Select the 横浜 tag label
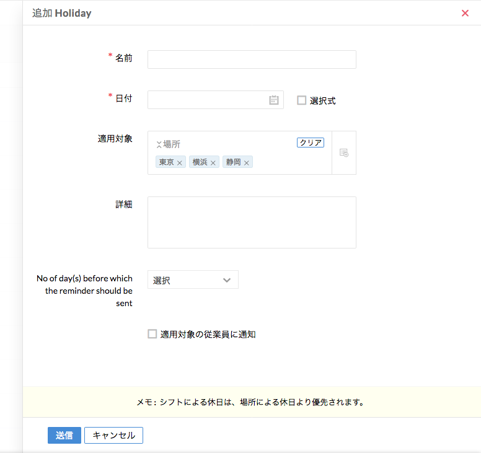 (x=200, y=162)
